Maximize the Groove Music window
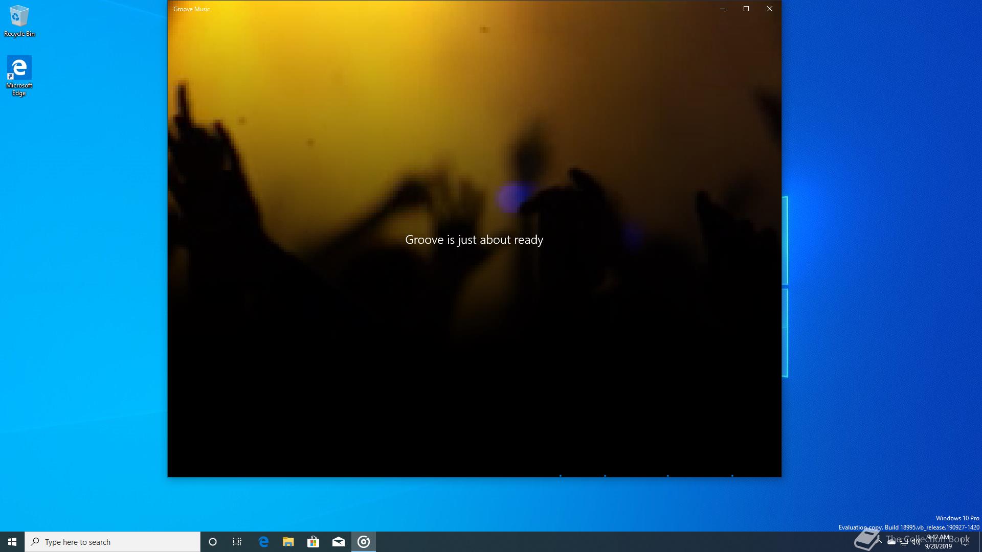 tap(746, 9)
